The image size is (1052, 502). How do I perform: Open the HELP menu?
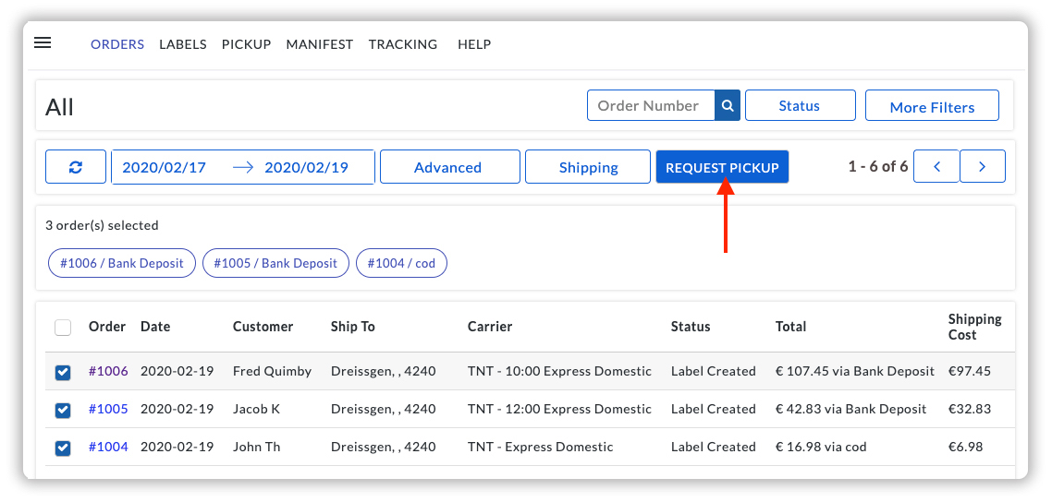(x=474, y=44)
